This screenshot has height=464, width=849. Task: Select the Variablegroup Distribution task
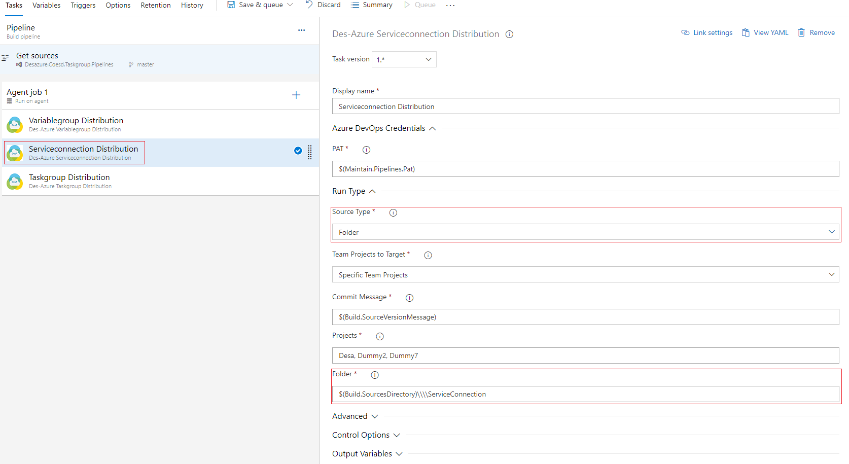pos(160,124)
